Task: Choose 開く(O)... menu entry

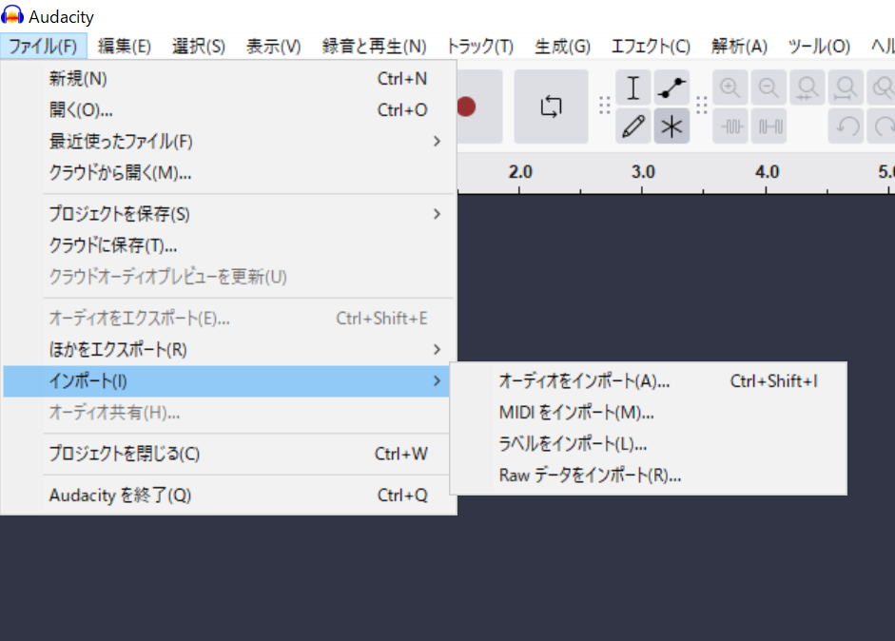Action: pyautogui.click(x=227, y=109)
